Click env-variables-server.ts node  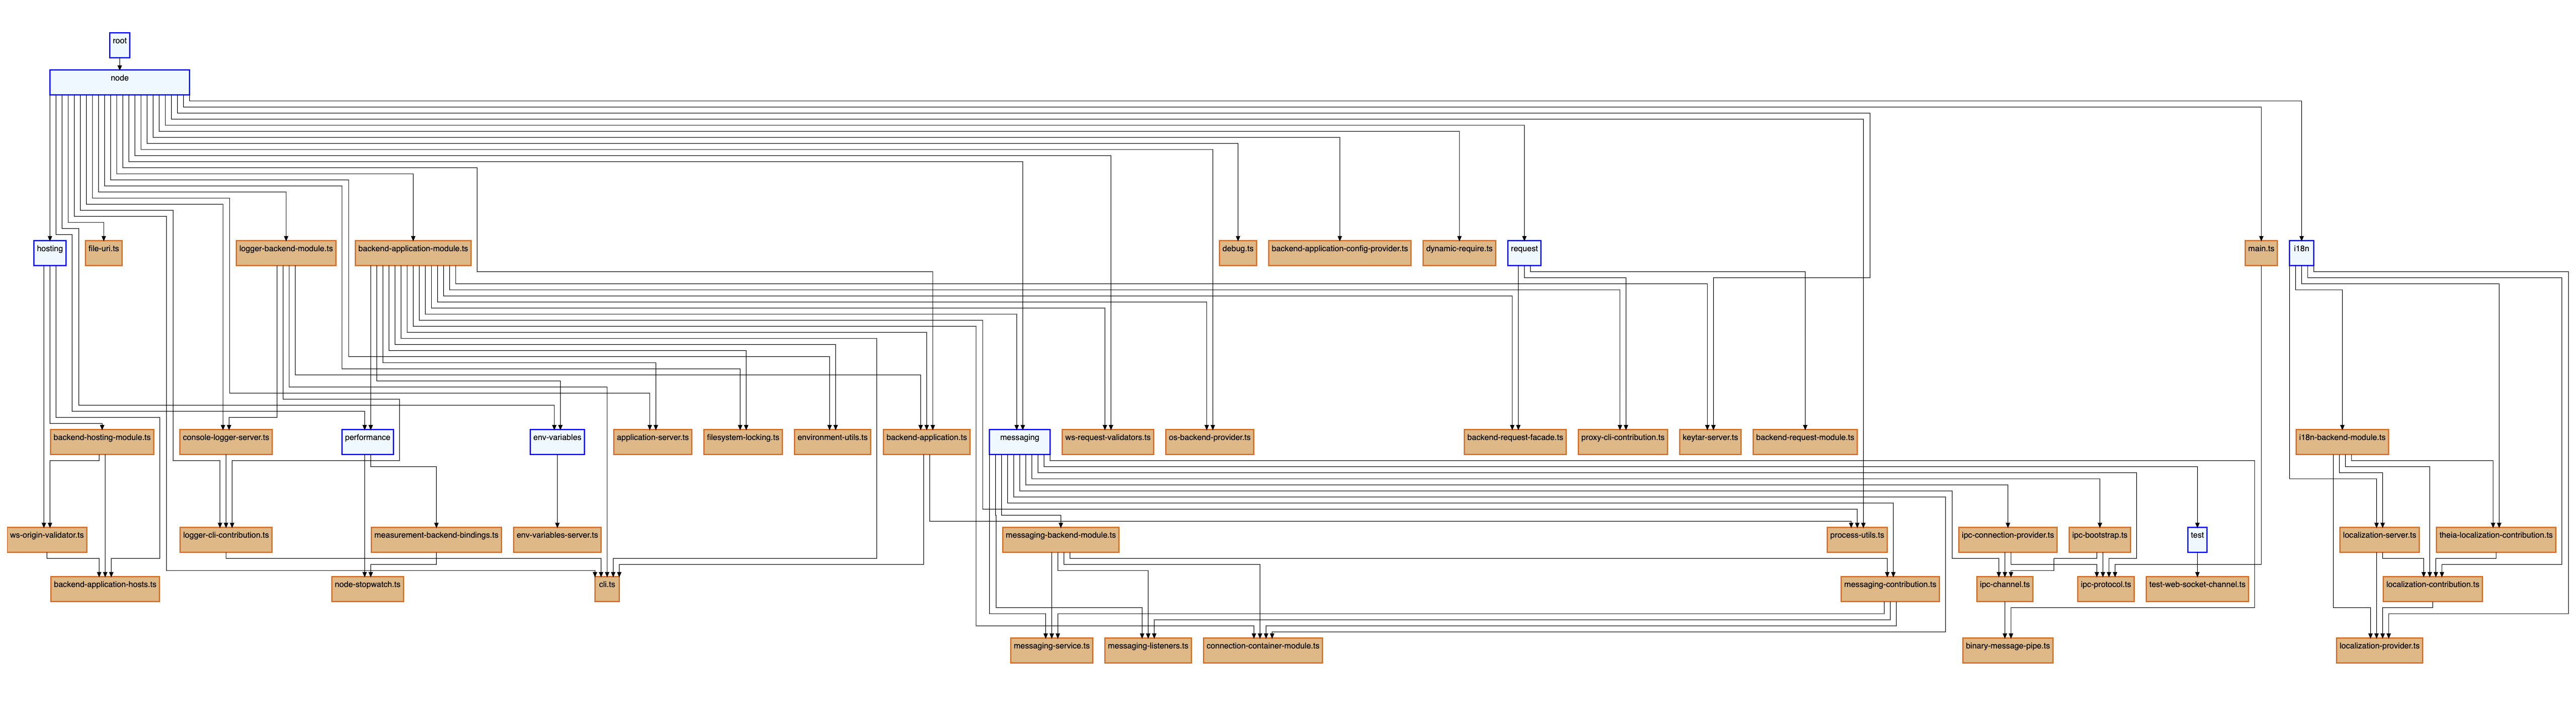point(557,540)
